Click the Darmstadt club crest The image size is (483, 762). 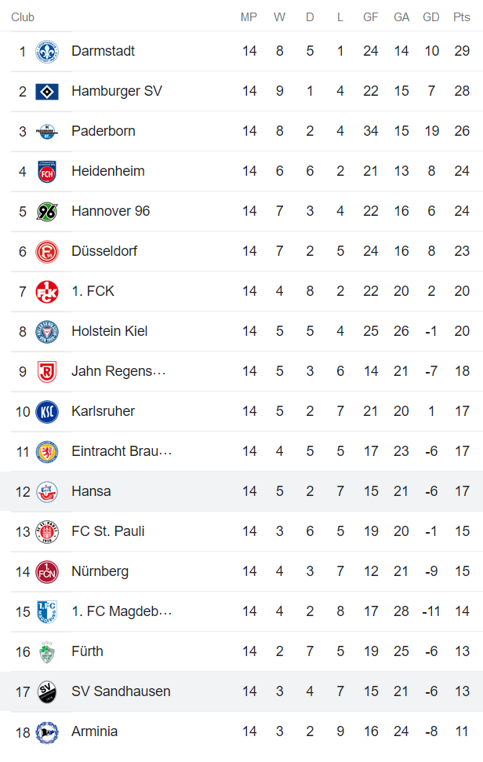pos(47,50)
